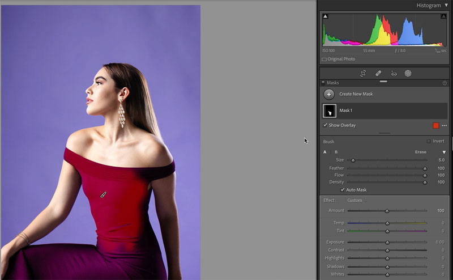Toggle the histogram highlight clipping indicator
This screenshot has width=453, height=280.
tap(443, 16)
